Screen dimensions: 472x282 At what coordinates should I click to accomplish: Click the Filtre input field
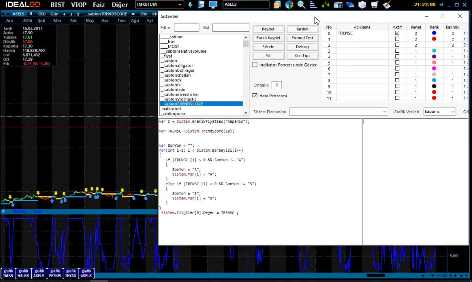pyautogui.click(x=186, y=27)
